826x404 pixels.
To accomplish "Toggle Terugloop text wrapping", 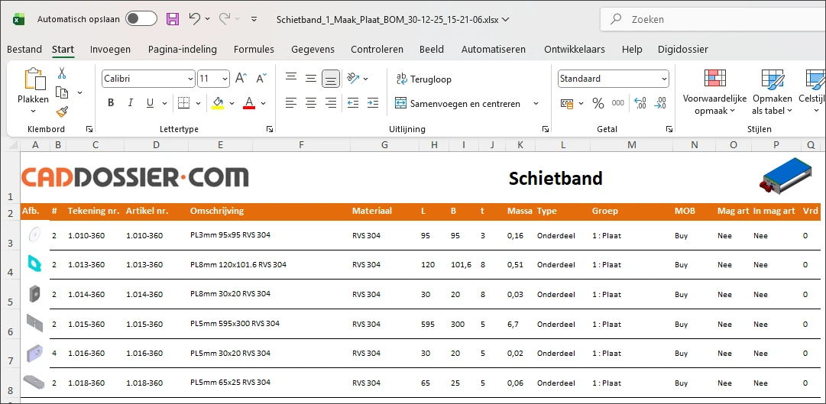I will click(x=423, y=79).
